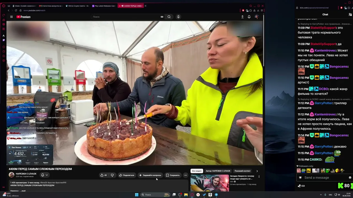Open the YouTube account avatar menu

(257, 17)
